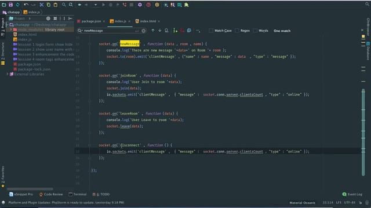
Task: Click the Find All usages icon
Action: [166, 31]
